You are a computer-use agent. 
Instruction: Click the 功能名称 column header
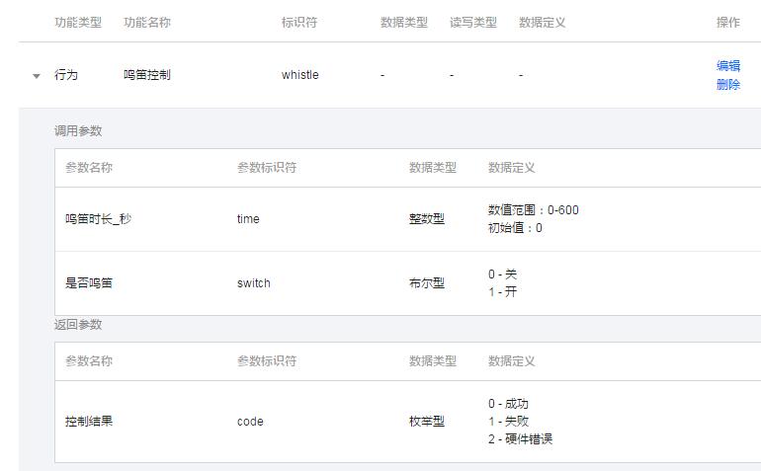[x=146, y=23]
